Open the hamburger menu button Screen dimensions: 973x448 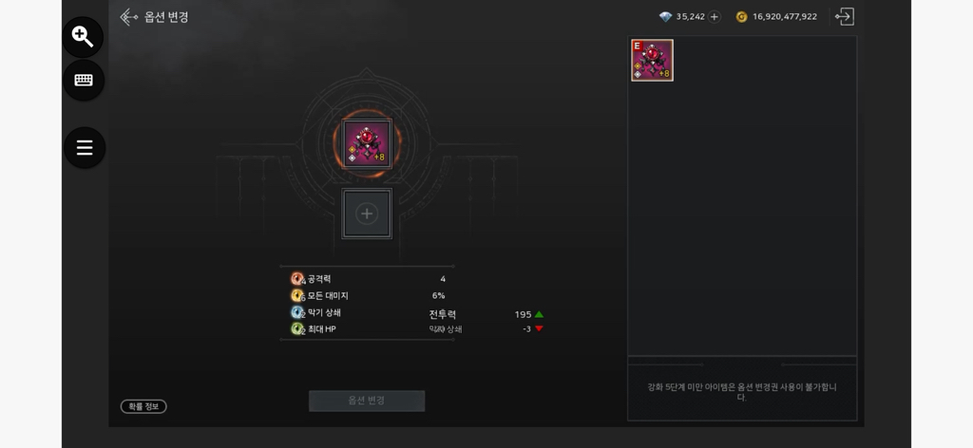85,147
